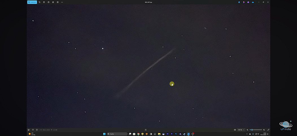Delete the photo with the trash icon

[44, 2]
